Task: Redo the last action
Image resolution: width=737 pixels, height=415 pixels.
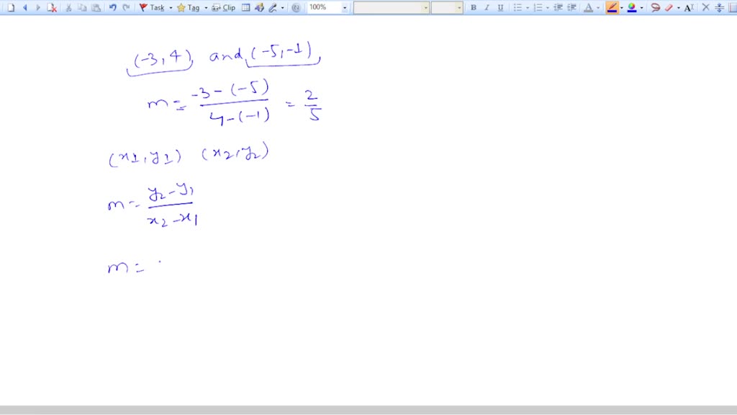Action: 125,7
